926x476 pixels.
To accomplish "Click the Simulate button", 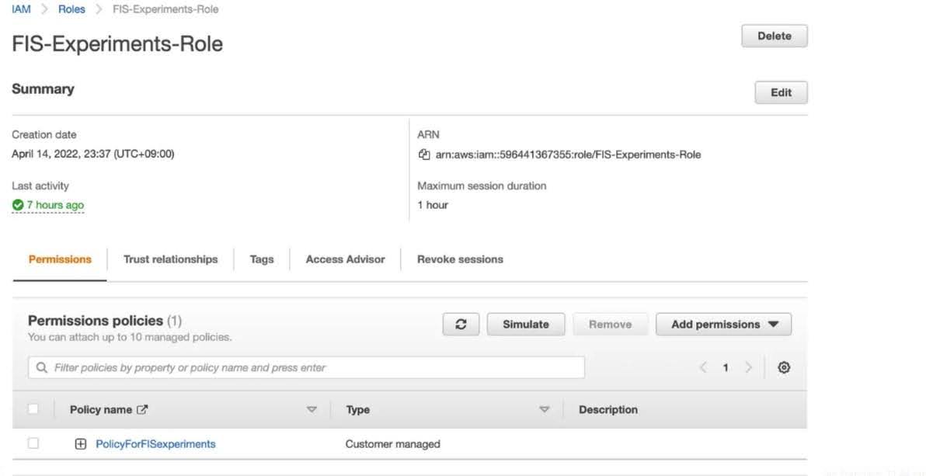I will (x=525, y=324).
